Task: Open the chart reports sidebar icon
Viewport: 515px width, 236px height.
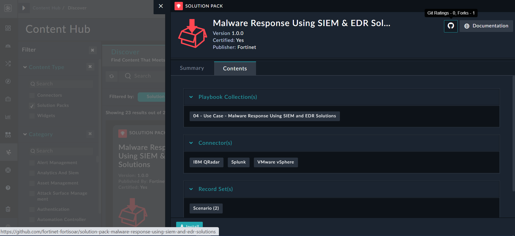Action: point(8,117)
